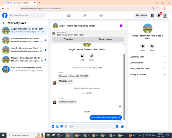Click the chat scrollbar down arrow
Image resolution: width=172 pixels, height=138 pixels.
124,121
